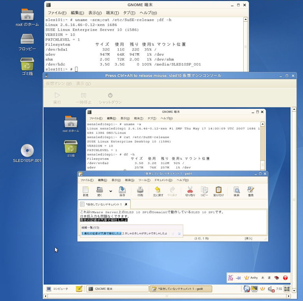Expand the recent files arrow beside Open
The height and width of the screenshot is (301, 303).
tap(110, 191)
